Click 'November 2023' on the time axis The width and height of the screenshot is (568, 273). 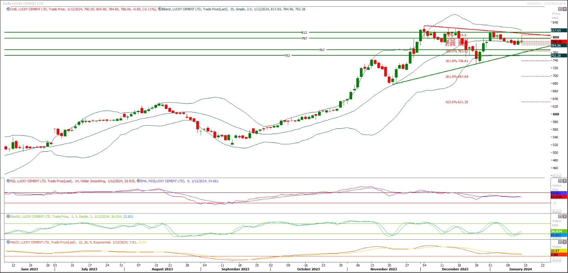[x=383, y=269]
